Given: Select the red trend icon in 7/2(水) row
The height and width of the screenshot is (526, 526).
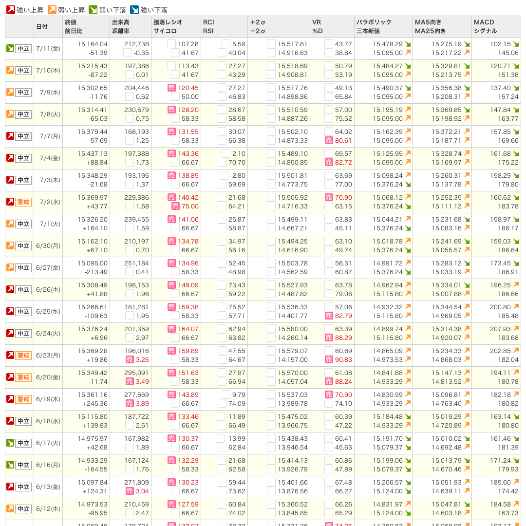Looking at the screenshot, I should (10, 202).
